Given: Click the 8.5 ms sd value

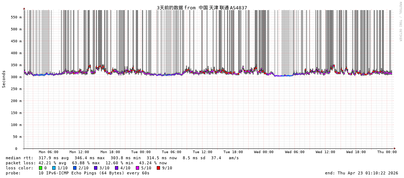Looking at the screenshot, I should point(194,158).
